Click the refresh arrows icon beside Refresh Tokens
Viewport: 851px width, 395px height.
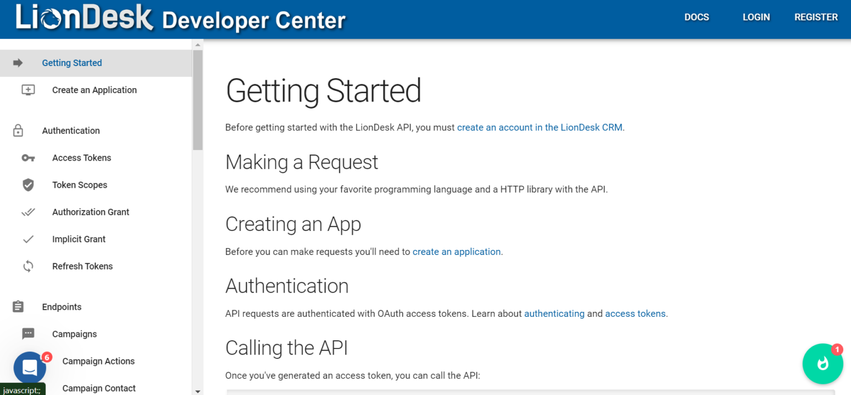pos(28,266)
